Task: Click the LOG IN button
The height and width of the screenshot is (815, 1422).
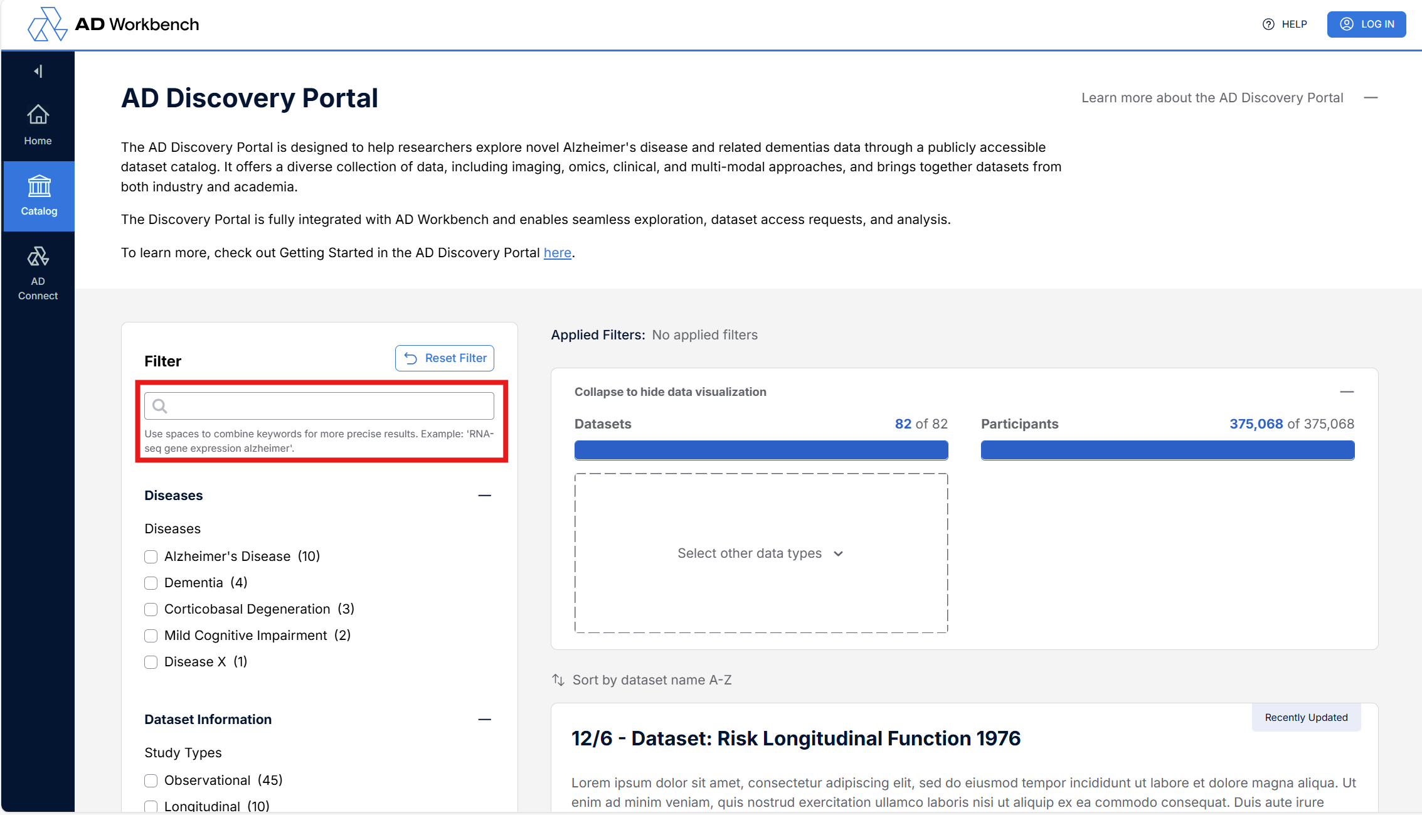Action: [1366, 24]
